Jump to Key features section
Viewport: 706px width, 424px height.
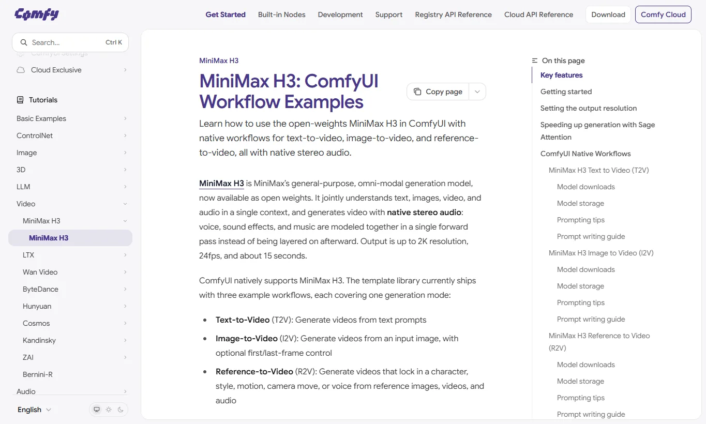click(562, 75)
